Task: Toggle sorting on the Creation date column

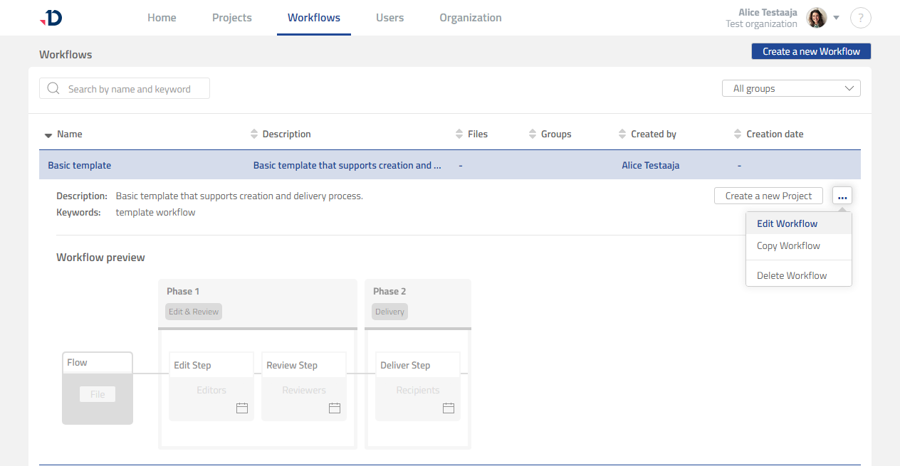Action: 737,134
